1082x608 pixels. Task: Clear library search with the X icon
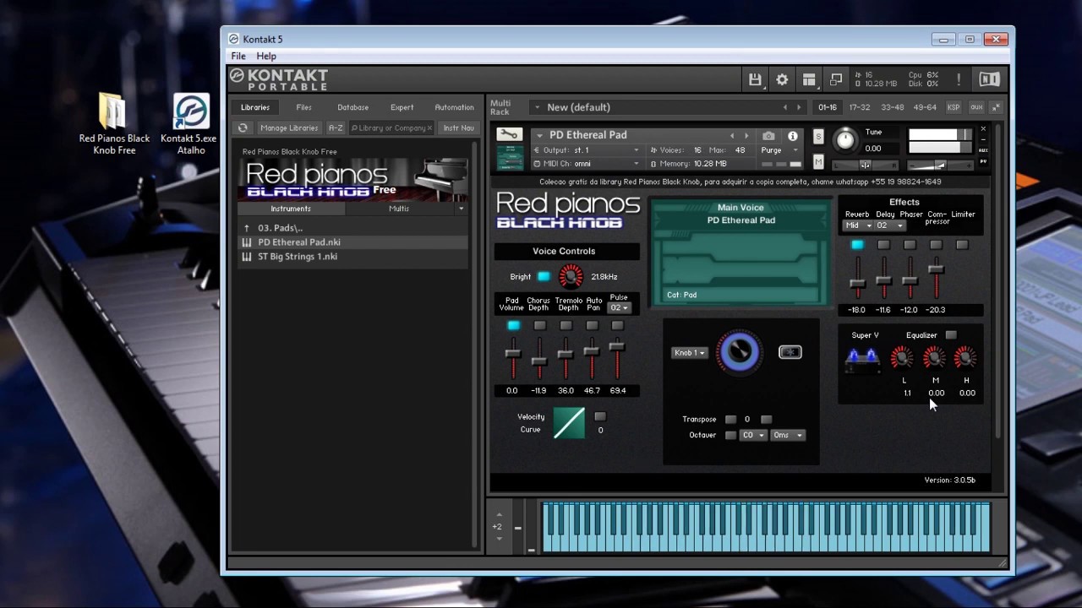tap(429, 128)
